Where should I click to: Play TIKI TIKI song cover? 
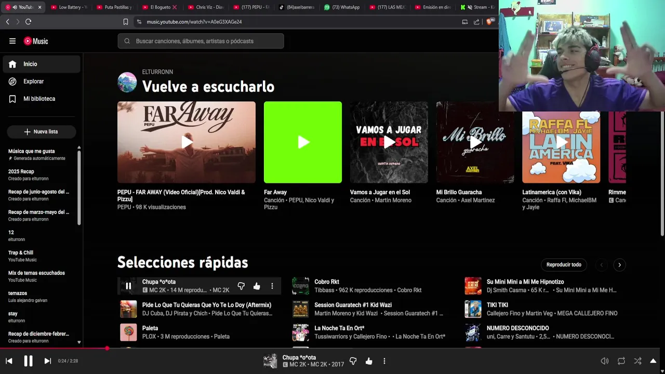(x=473, y=309)
